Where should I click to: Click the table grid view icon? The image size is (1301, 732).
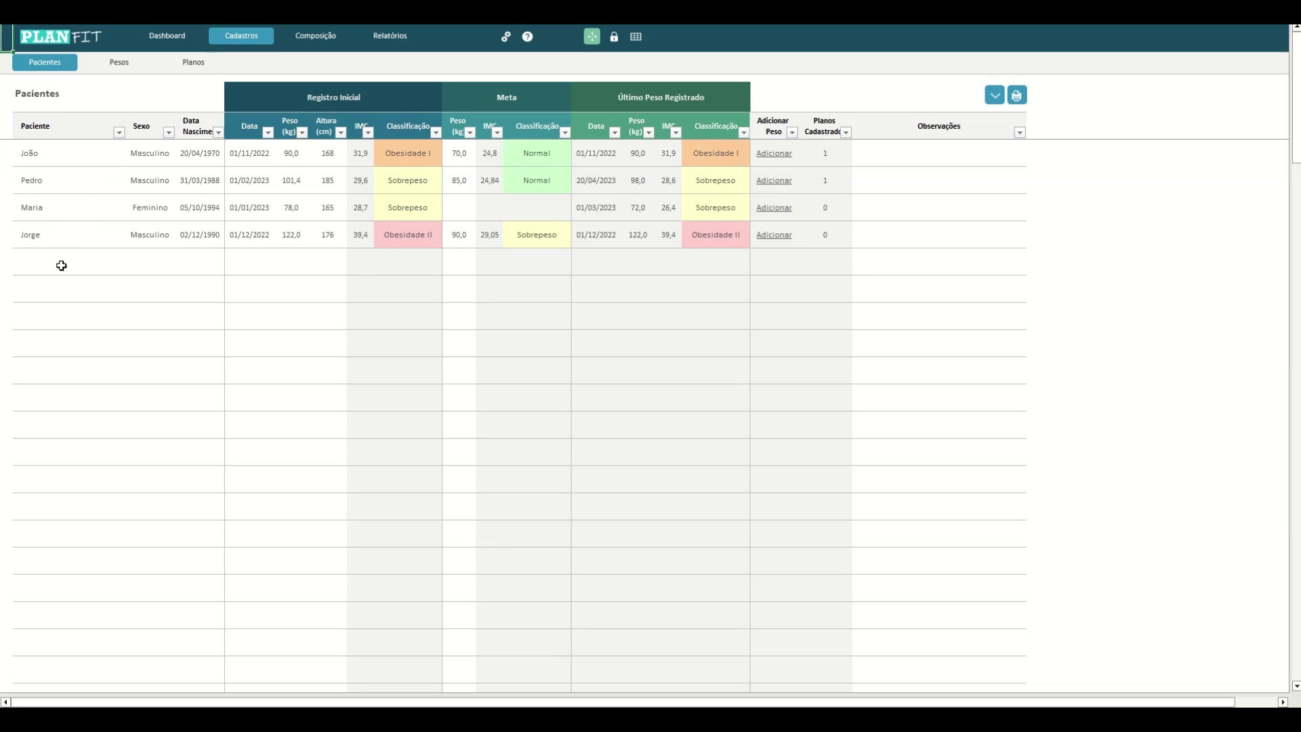(636, 37)
